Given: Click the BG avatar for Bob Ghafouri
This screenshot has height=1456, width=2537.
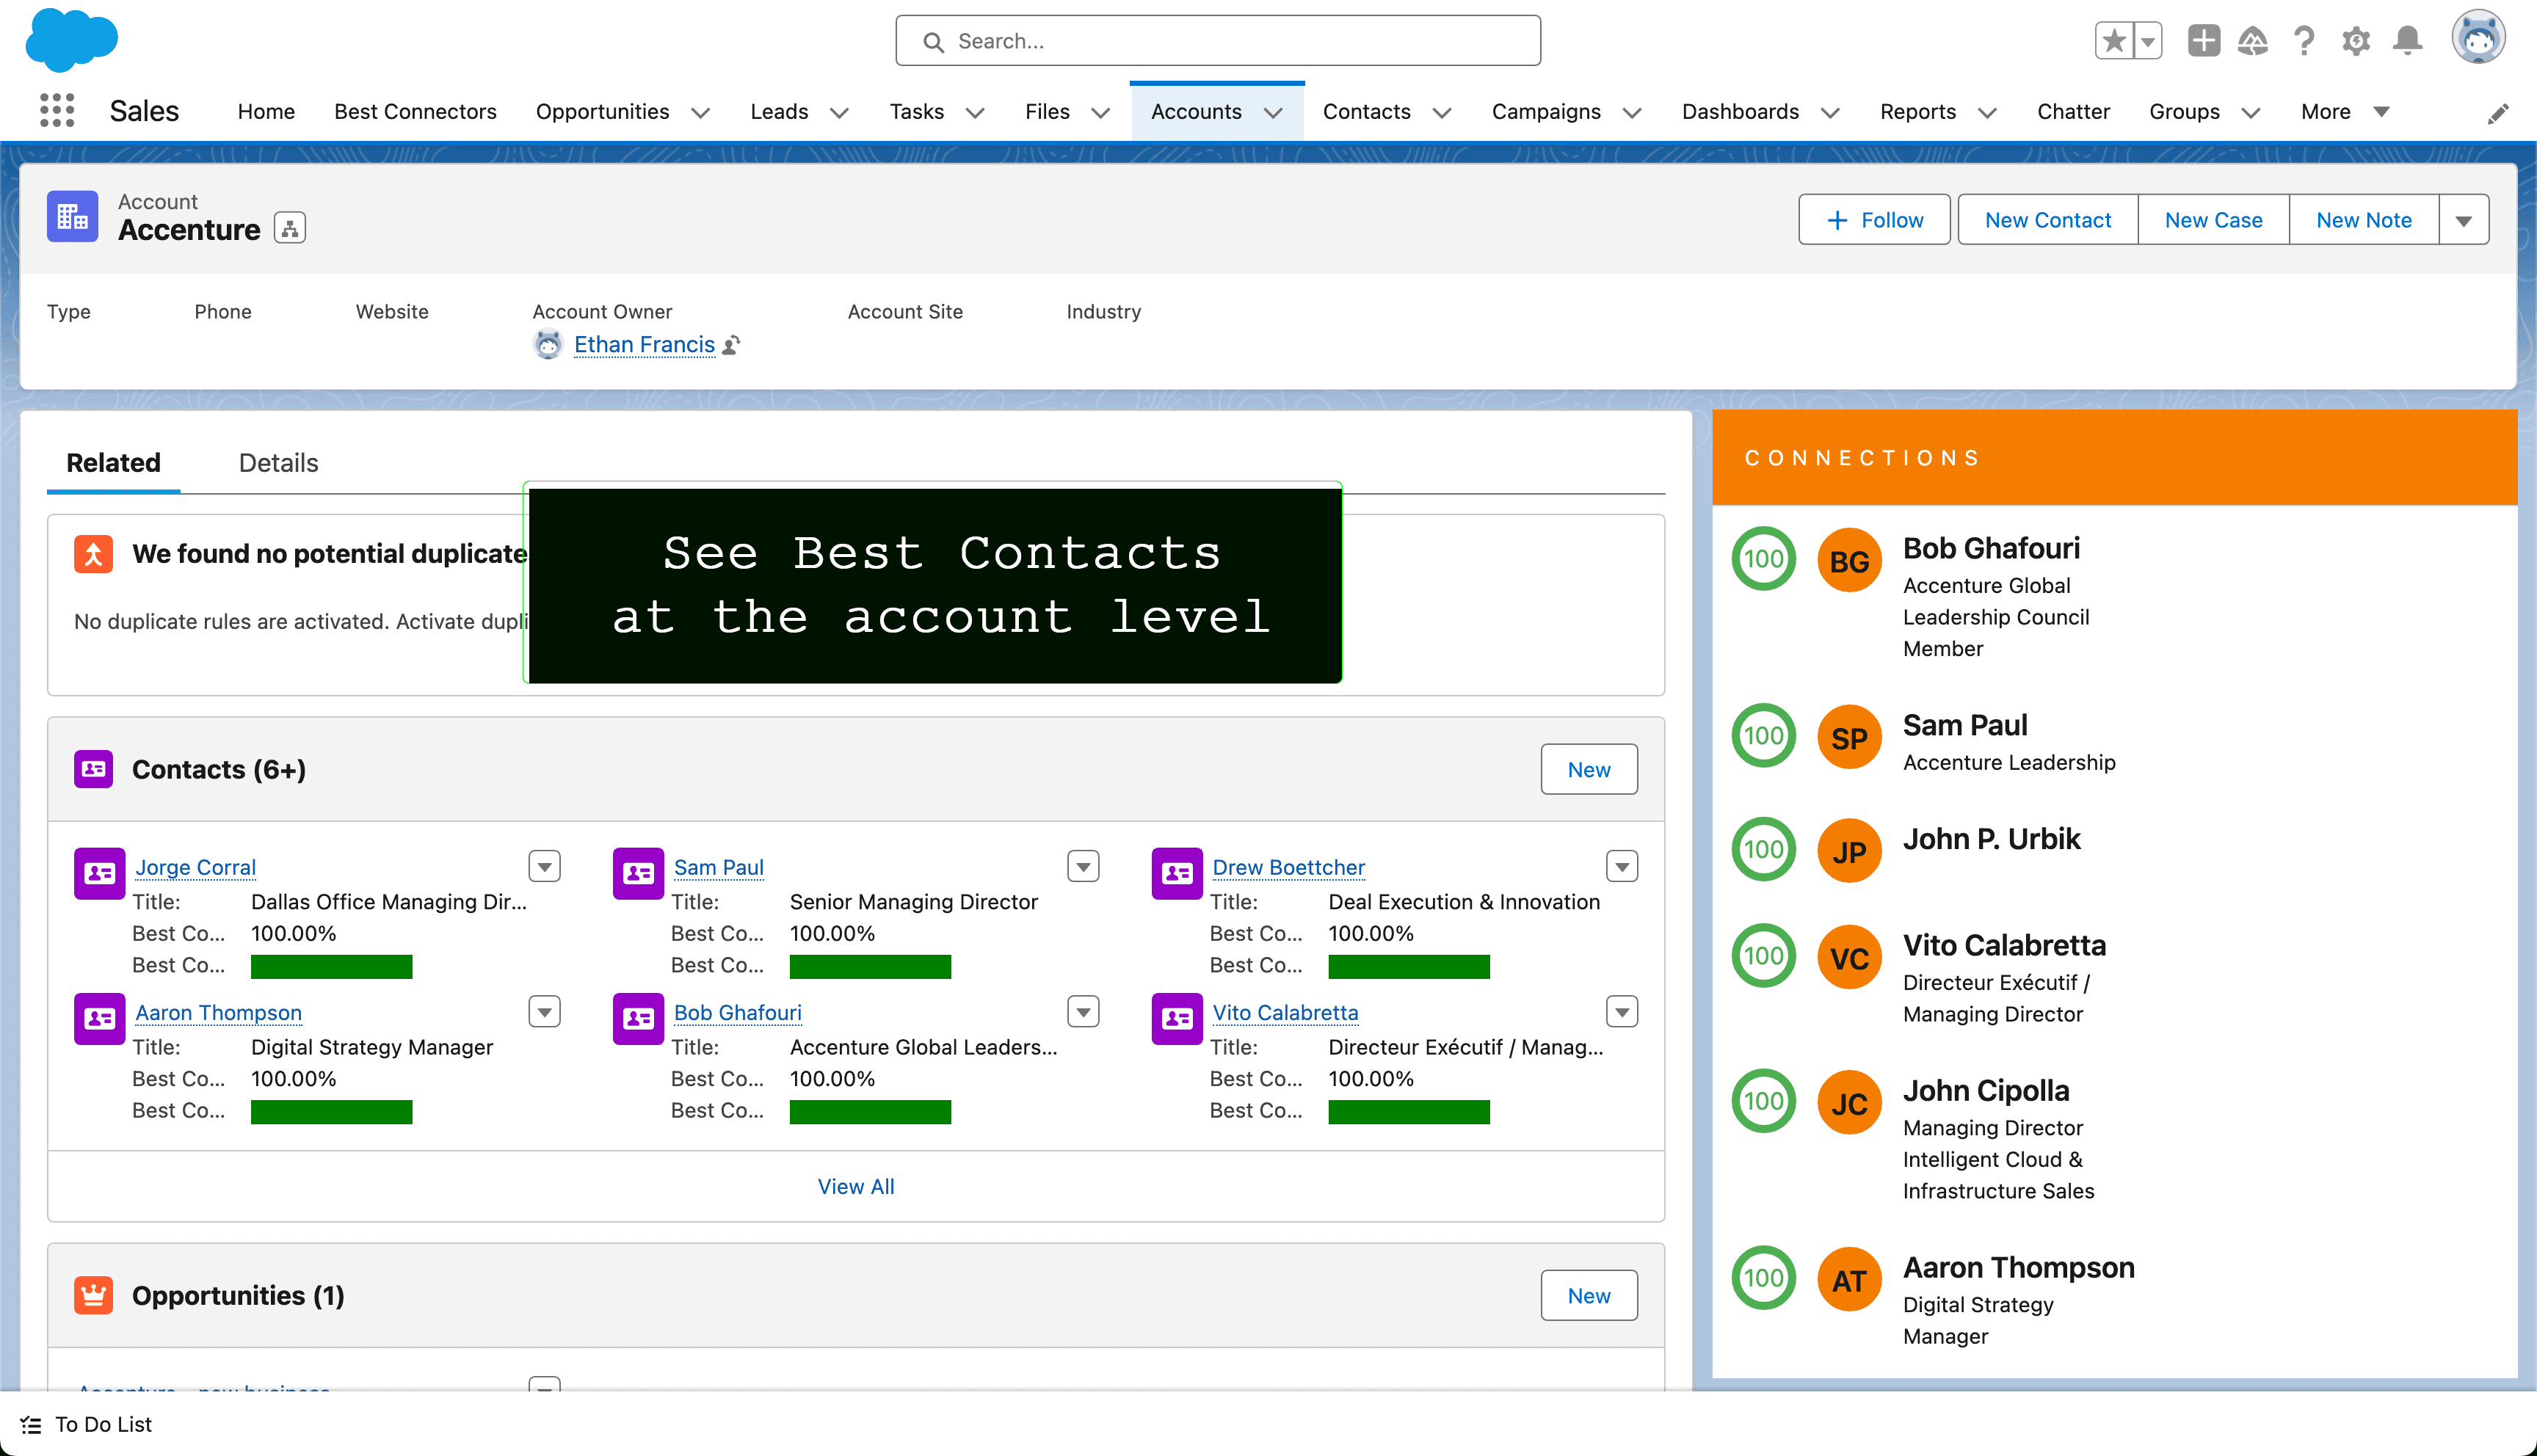Looking at the screenshot, I should (1849, 560).
